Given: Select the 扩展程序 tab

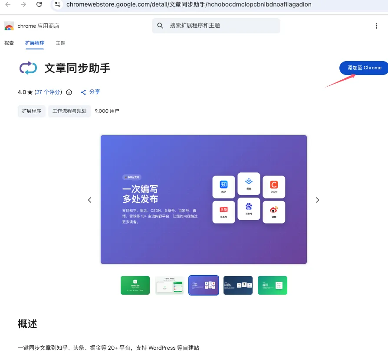Looking at the screenshot, I should (x=35, y=43).
